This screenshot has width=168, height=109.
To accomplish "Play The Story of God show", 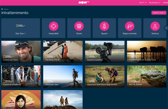I will [63, 51].
